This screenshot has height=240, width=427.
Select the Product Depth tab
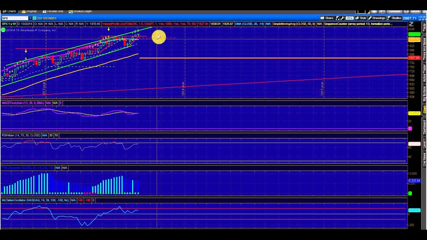coord(80,11)
